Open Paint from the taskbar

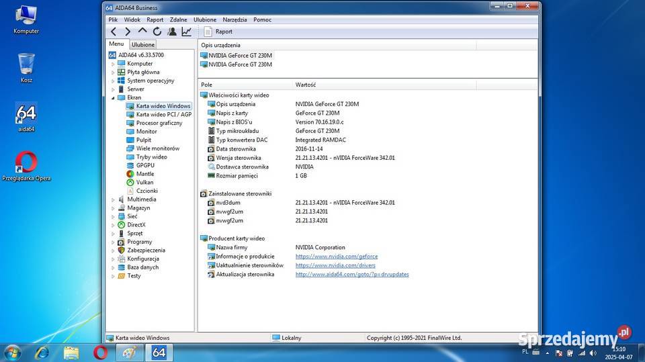tap(130, 353)
